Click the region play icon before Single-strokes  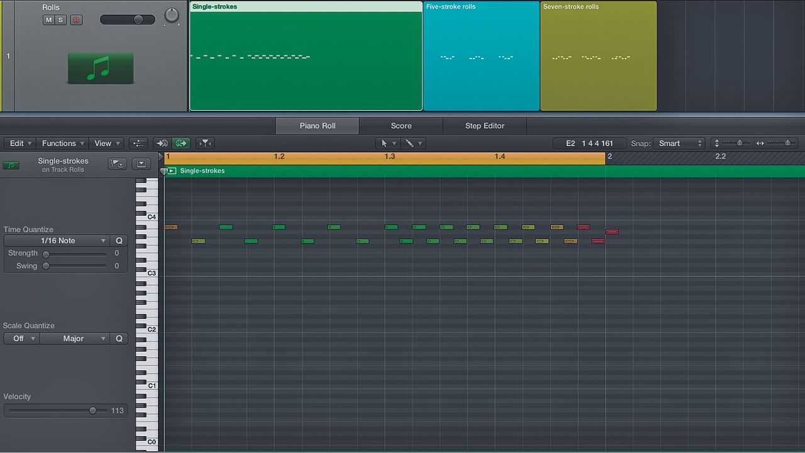[172, 171]
